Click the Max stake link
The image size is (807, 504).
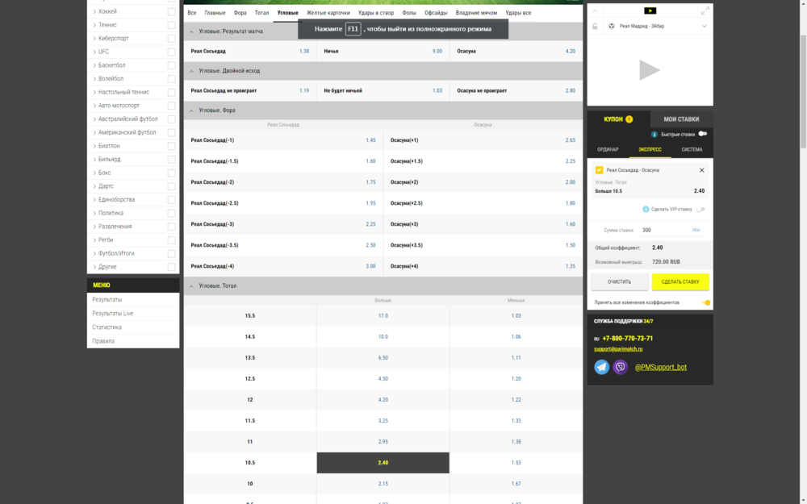coord(696,231)
